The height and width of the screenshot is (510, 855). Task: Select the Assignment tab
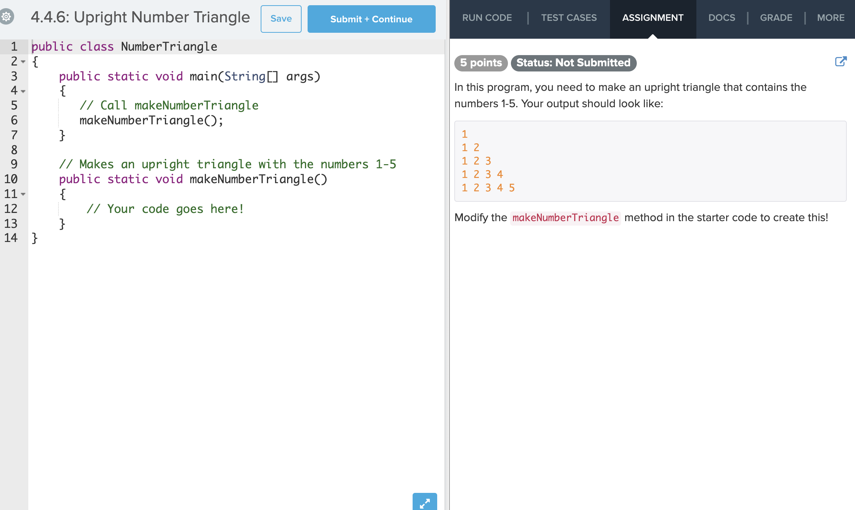tap(652, 18)
